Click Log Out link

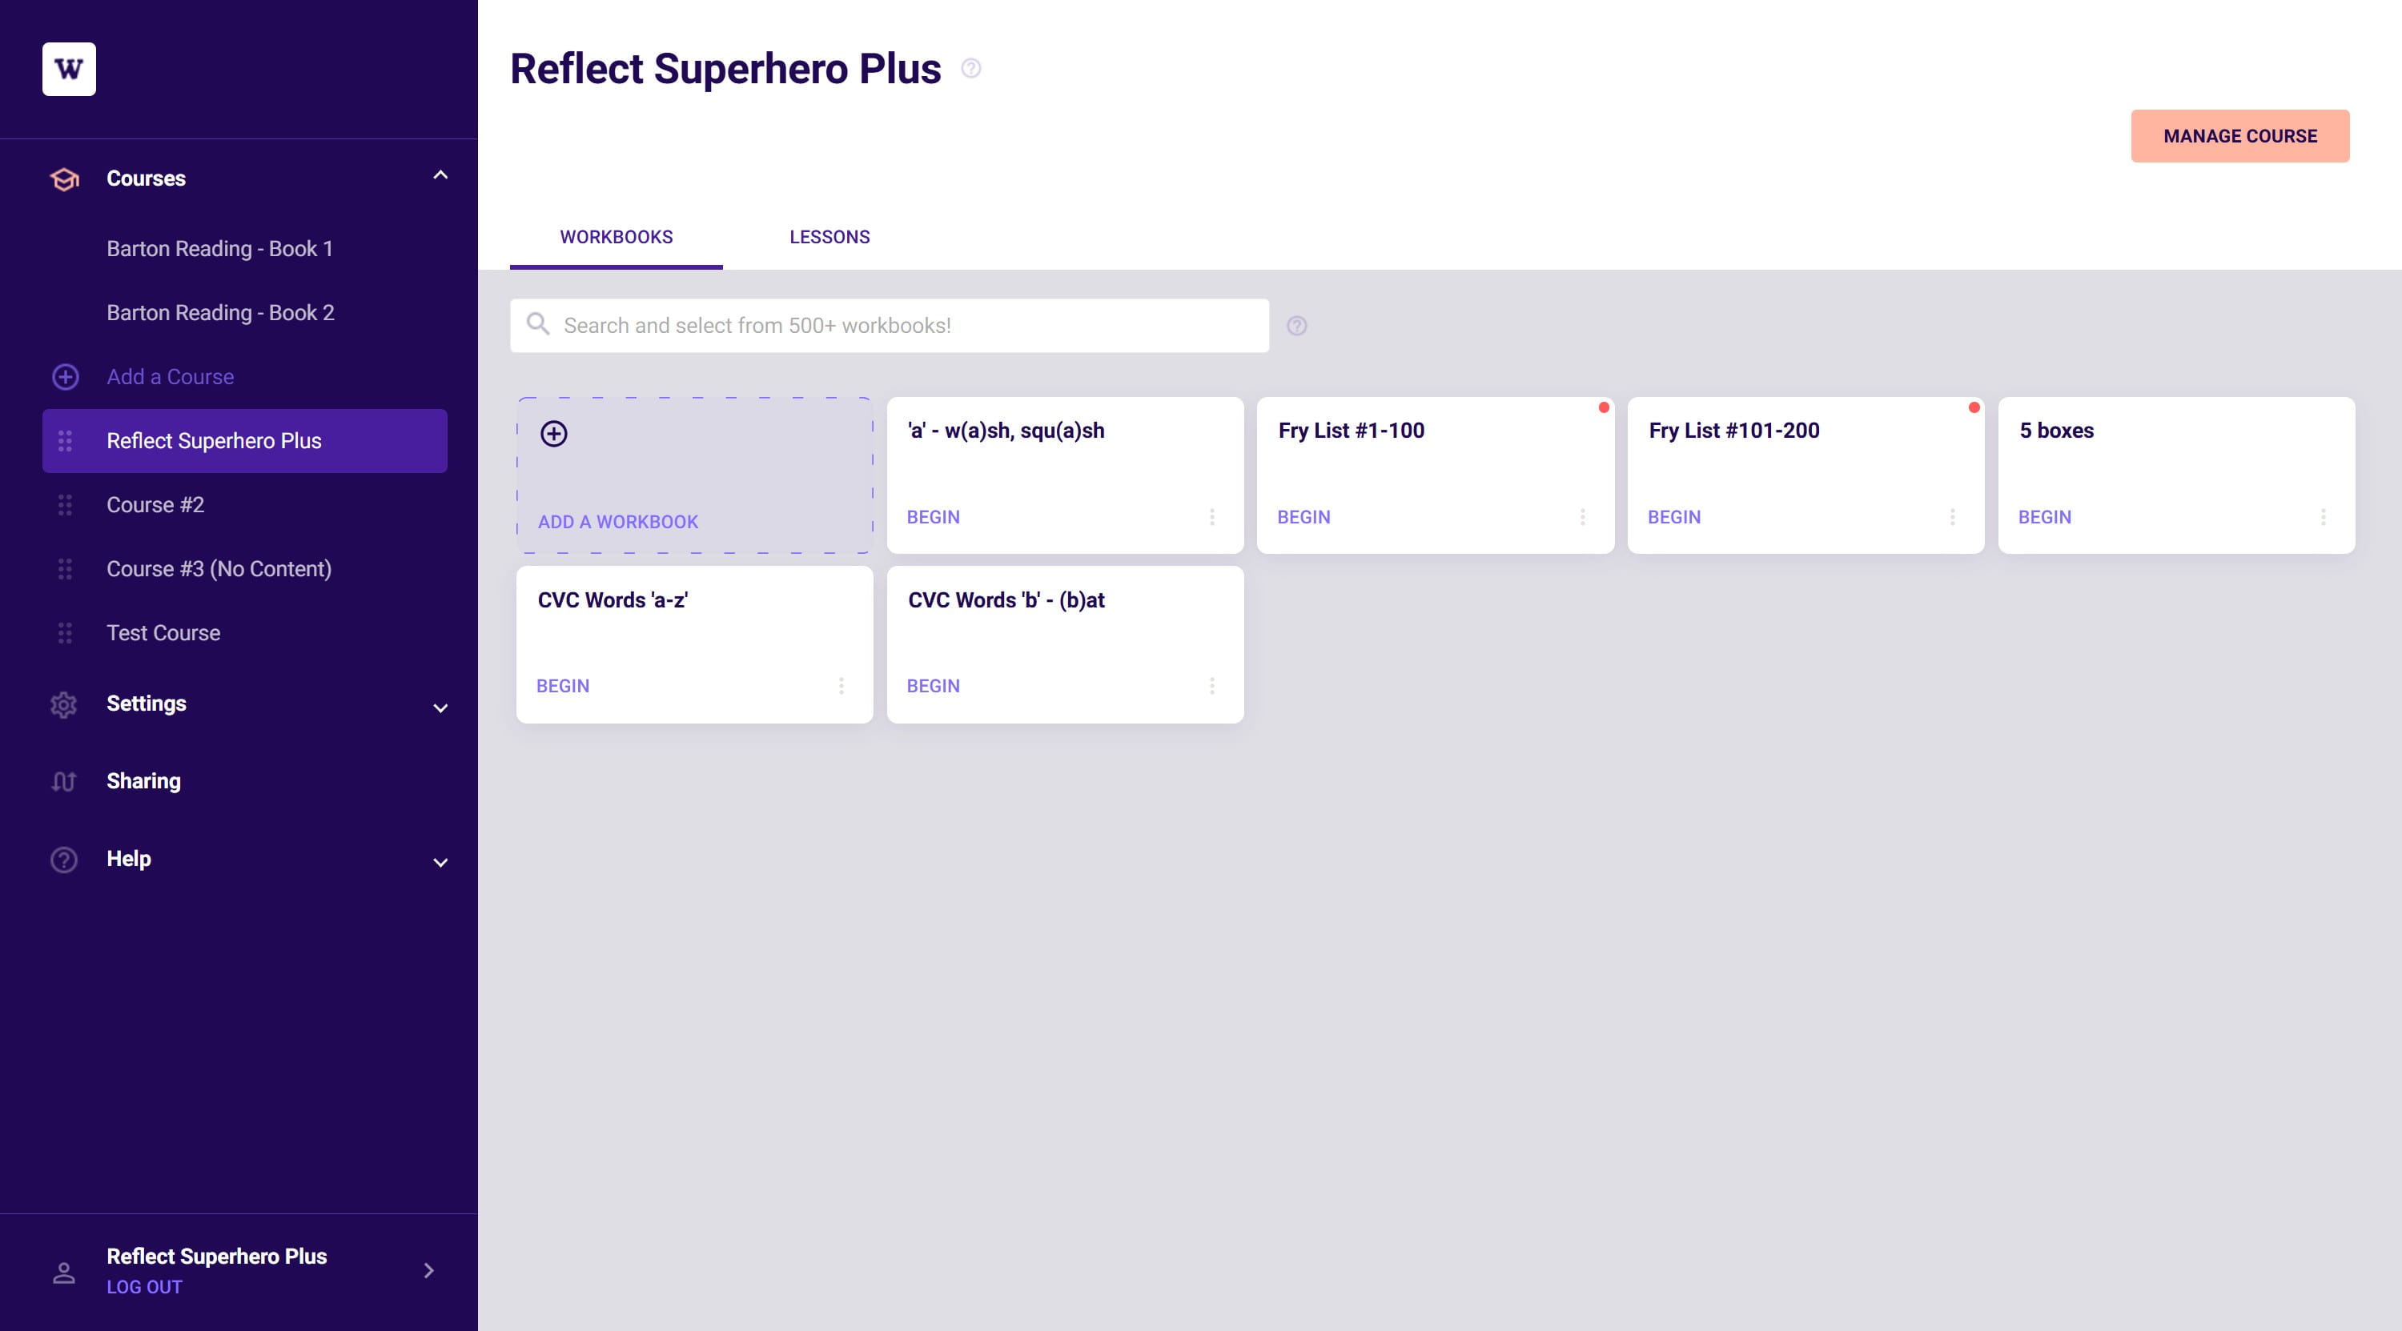(x=145, y=1286)
